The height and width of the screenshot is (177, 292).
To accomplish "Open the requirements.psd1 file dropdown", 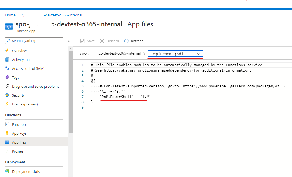I will [x=175, y=53].
